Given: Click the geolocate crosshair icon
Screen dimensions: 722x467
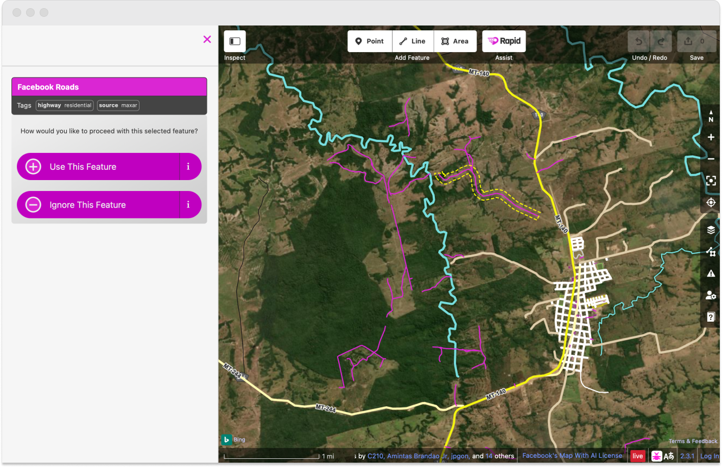Looking at the screenshot, I should [x=711, y=202].
